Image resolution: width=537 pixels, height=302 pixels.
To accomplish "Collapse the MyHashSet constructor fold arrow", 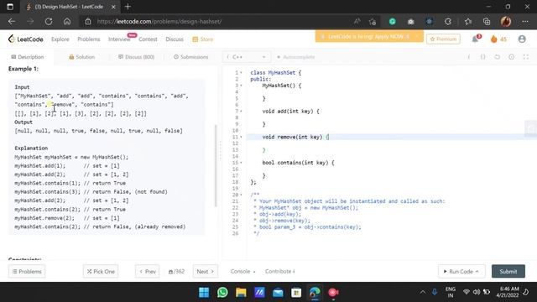I will click(241, 86).
